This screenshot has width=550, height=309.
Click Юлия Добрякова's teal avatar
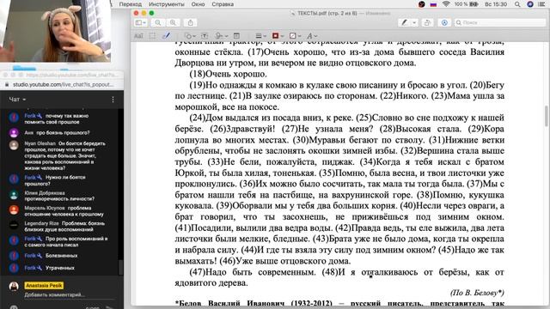[14, 195]
